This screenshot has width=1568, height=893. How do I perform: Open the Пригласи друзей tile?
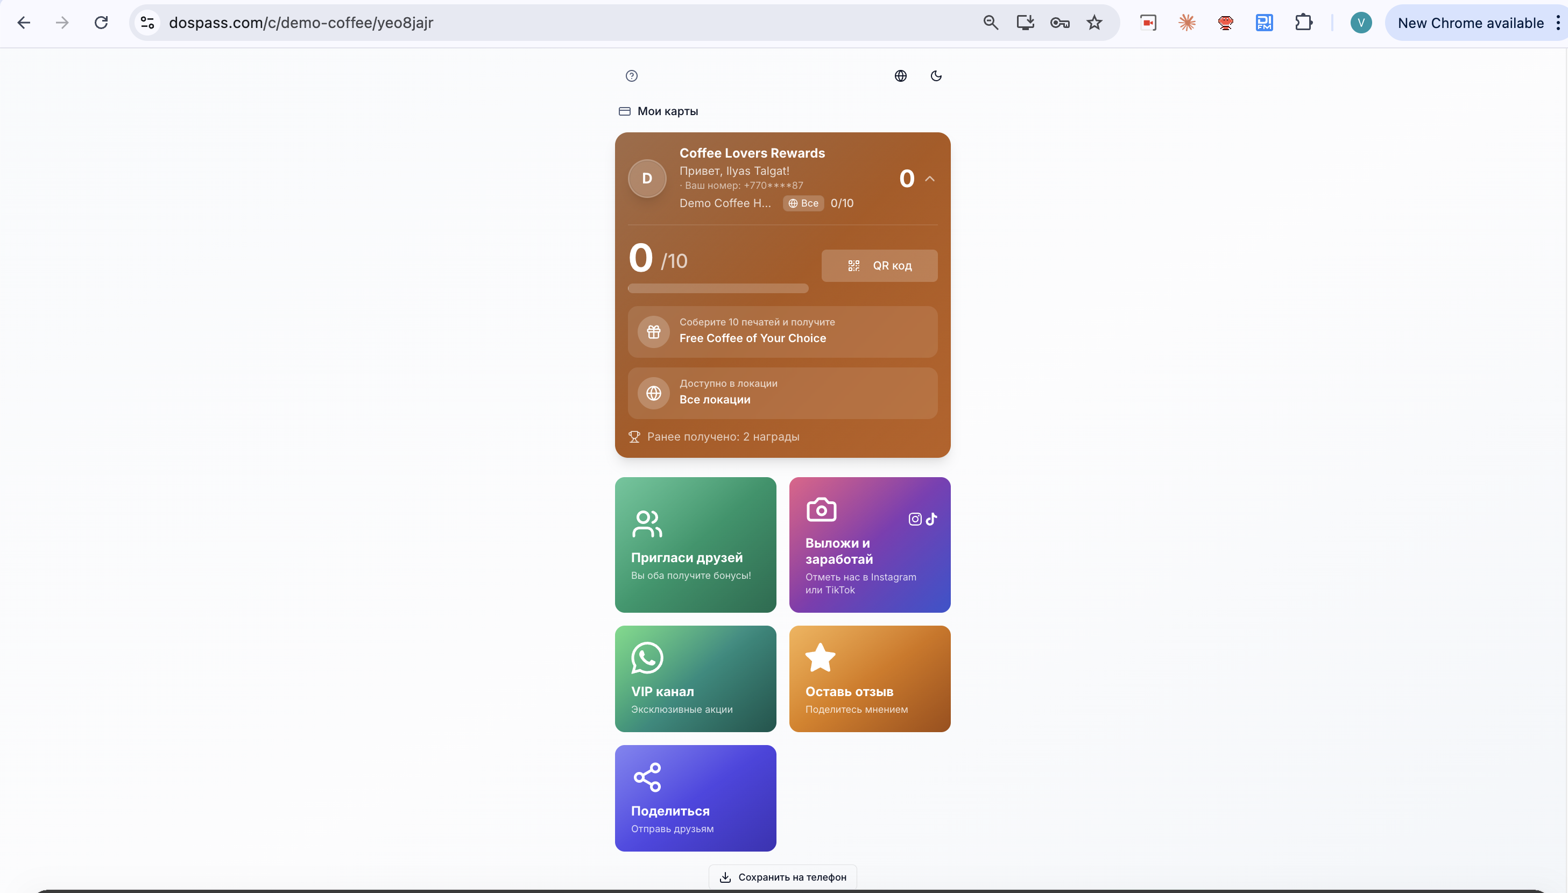click(695, 544)
